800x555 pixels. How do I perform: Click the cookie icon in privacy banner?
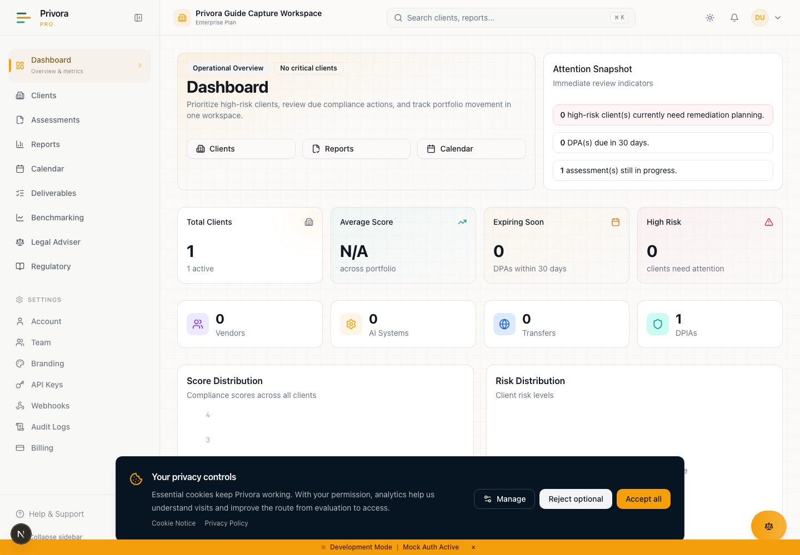pyautogui.click(x=136, y=478)
